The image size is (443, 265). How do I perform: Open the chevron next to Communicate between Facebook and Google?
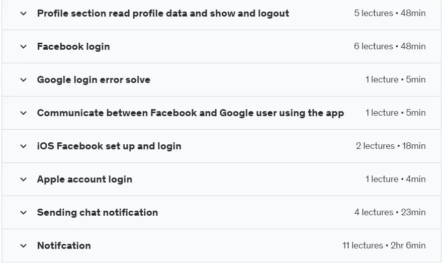(24, 113)
